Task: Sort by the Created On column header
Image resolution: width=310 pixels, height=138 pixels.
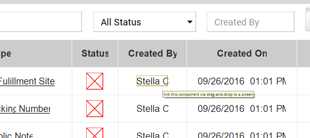Action: (242, 54)
